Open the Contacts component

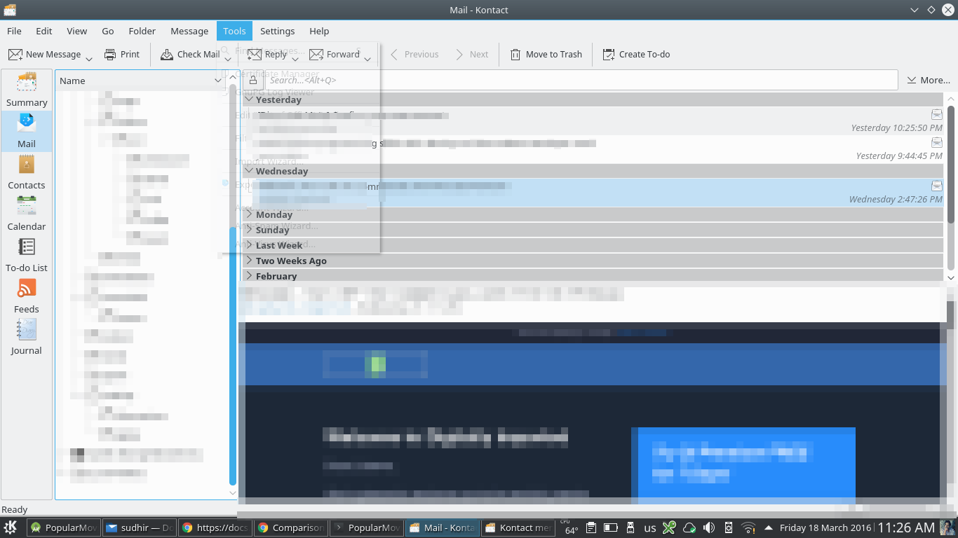point(27,172)
